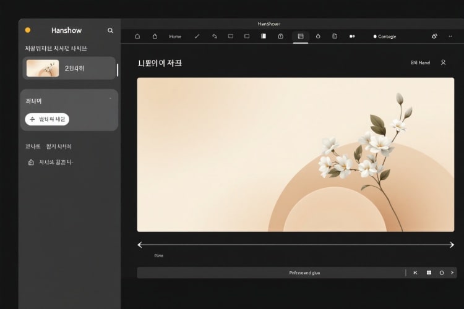Click the Hand link near user icon
This screenshot has width=464, height=309.
click(x=420, y=62)
